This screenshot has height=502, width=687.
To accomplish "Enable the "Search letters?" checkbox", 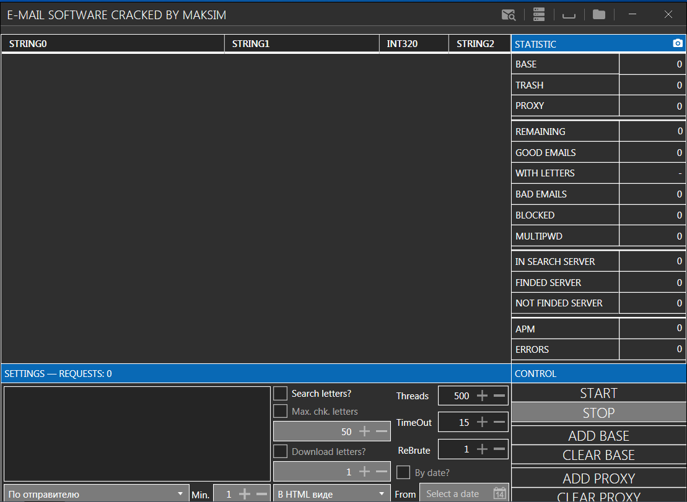I will (x=281, y=394).
